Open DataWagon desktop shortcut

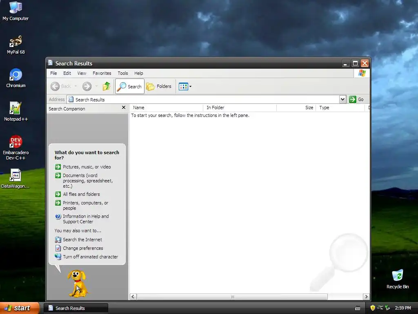pyautogui.click(x=15, y=178)
